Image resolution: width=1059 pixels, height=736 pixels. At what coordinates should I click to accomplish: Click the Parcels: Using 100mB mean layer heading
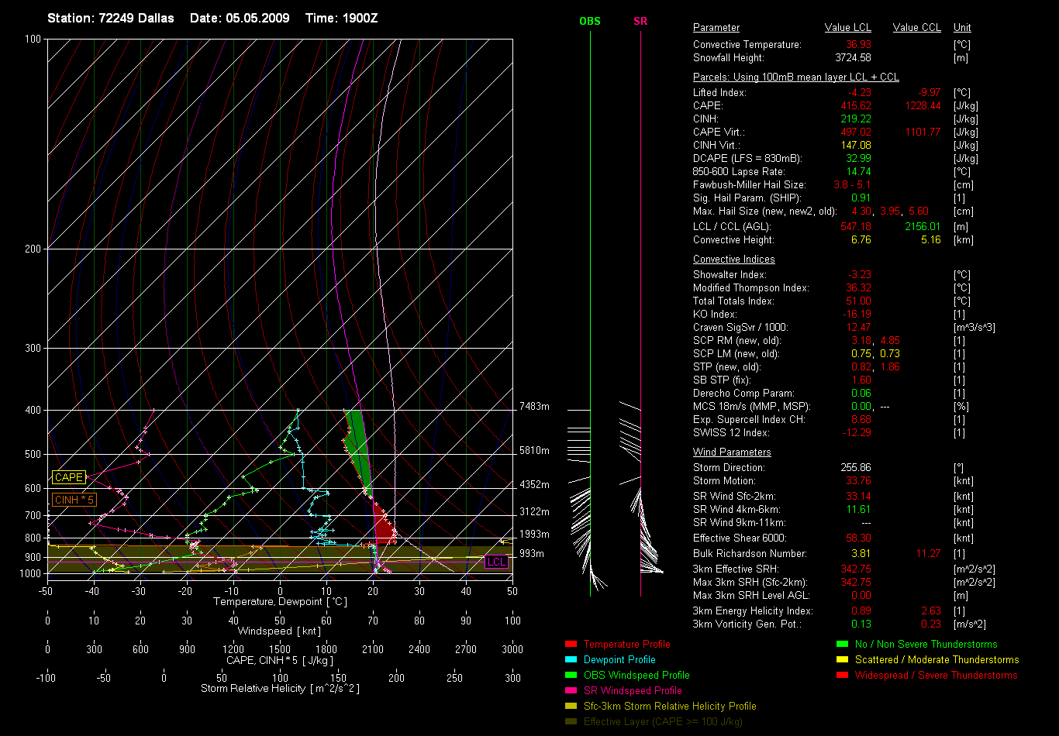pyautogui.click(x=795, y=77)
